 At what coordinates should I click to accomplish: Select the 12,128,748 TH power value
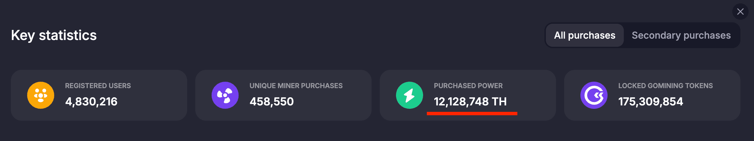click(x=470, y=101)
